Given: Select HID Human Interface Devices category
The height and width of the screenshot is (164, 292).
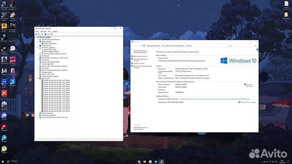Looking at the screenshot, I should click(x=55, y=117).
